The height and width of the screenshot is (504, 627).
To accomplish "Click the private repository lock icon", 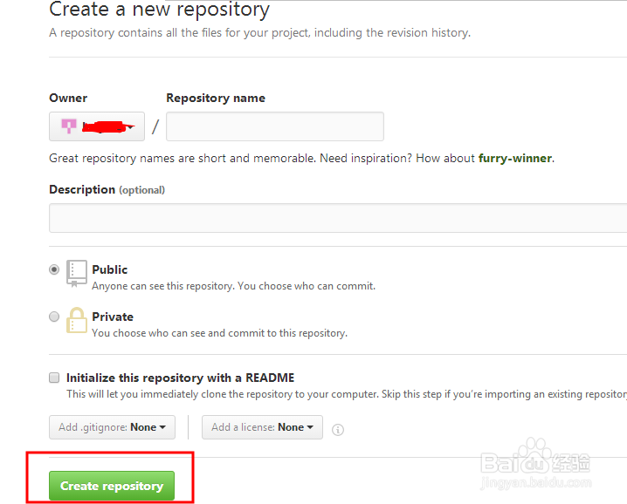I will [x=77, y=320].
